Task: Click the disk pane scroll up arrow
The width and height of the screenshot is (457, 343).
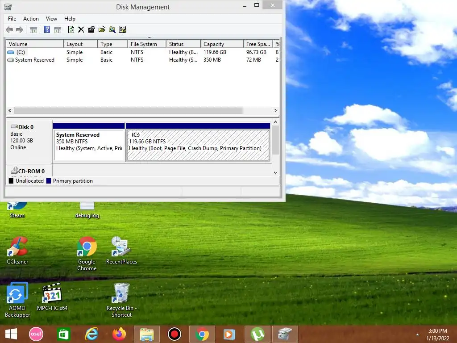Action: (275, 122)
